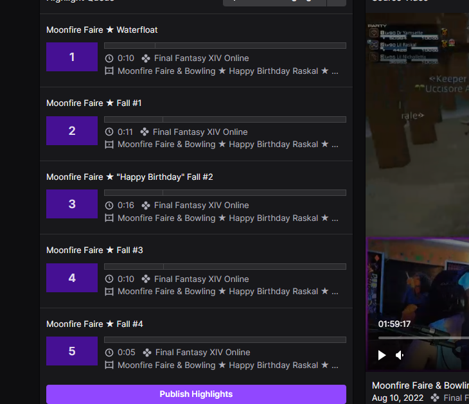469x404 pixels.
Task: Click the title "Happy Birthday" Fall #2
Action: pyautogui.click(x=165, y=177)
